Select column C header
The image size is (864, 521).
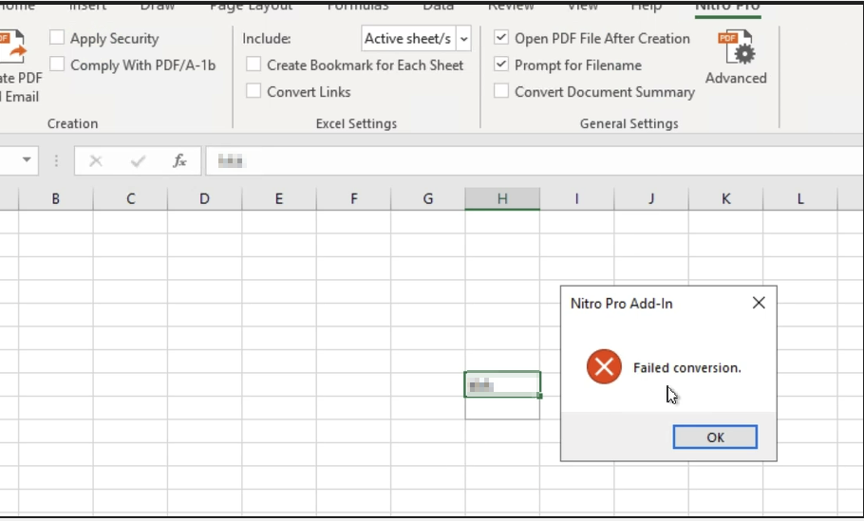tap(130, 199)
